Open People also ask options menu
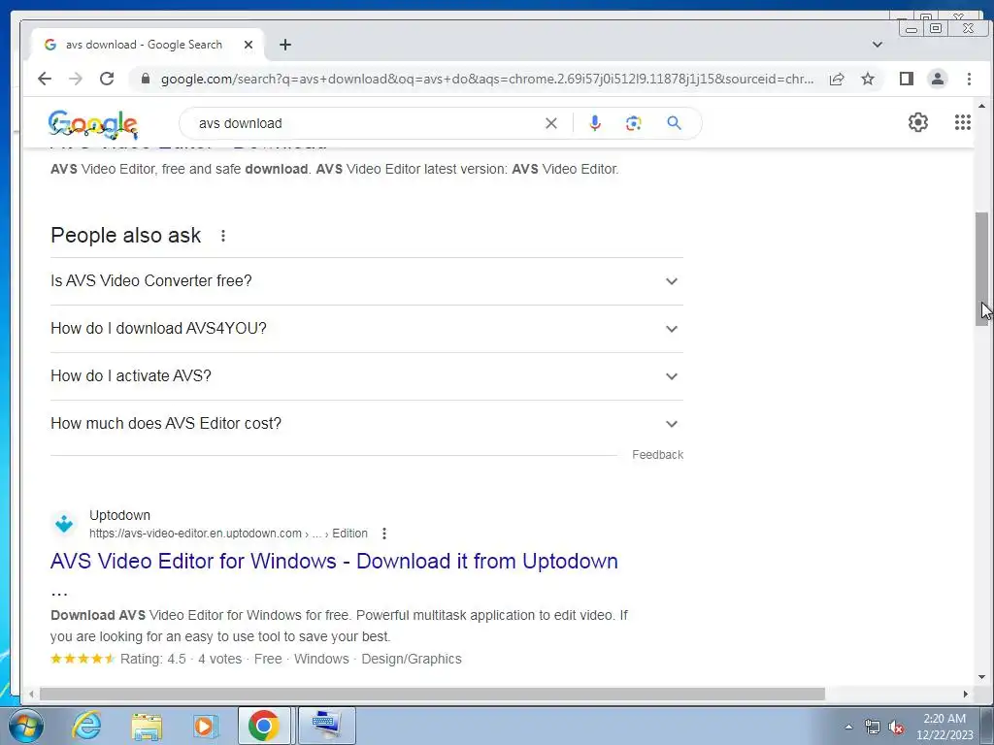 (223, 236)
